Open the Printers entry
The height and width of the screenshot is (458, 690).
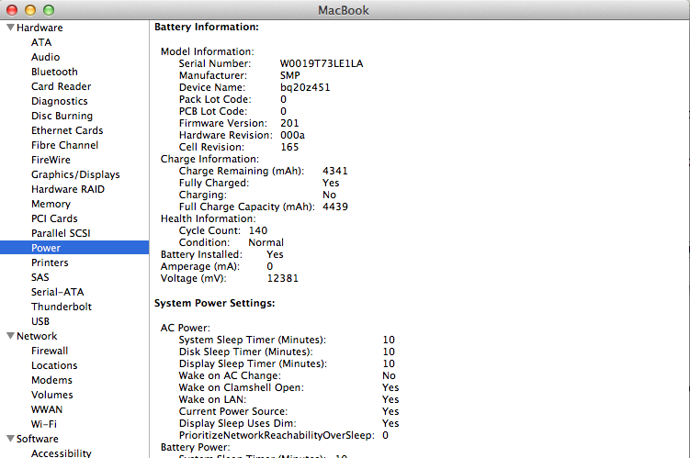[x=50, y=263]
